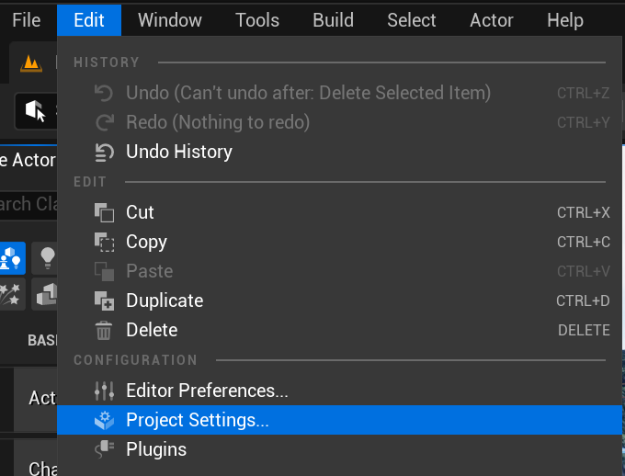The width and height of the screenshot is (625, 476).
Task: Open the Tools menu
Action: pos(257,19)
